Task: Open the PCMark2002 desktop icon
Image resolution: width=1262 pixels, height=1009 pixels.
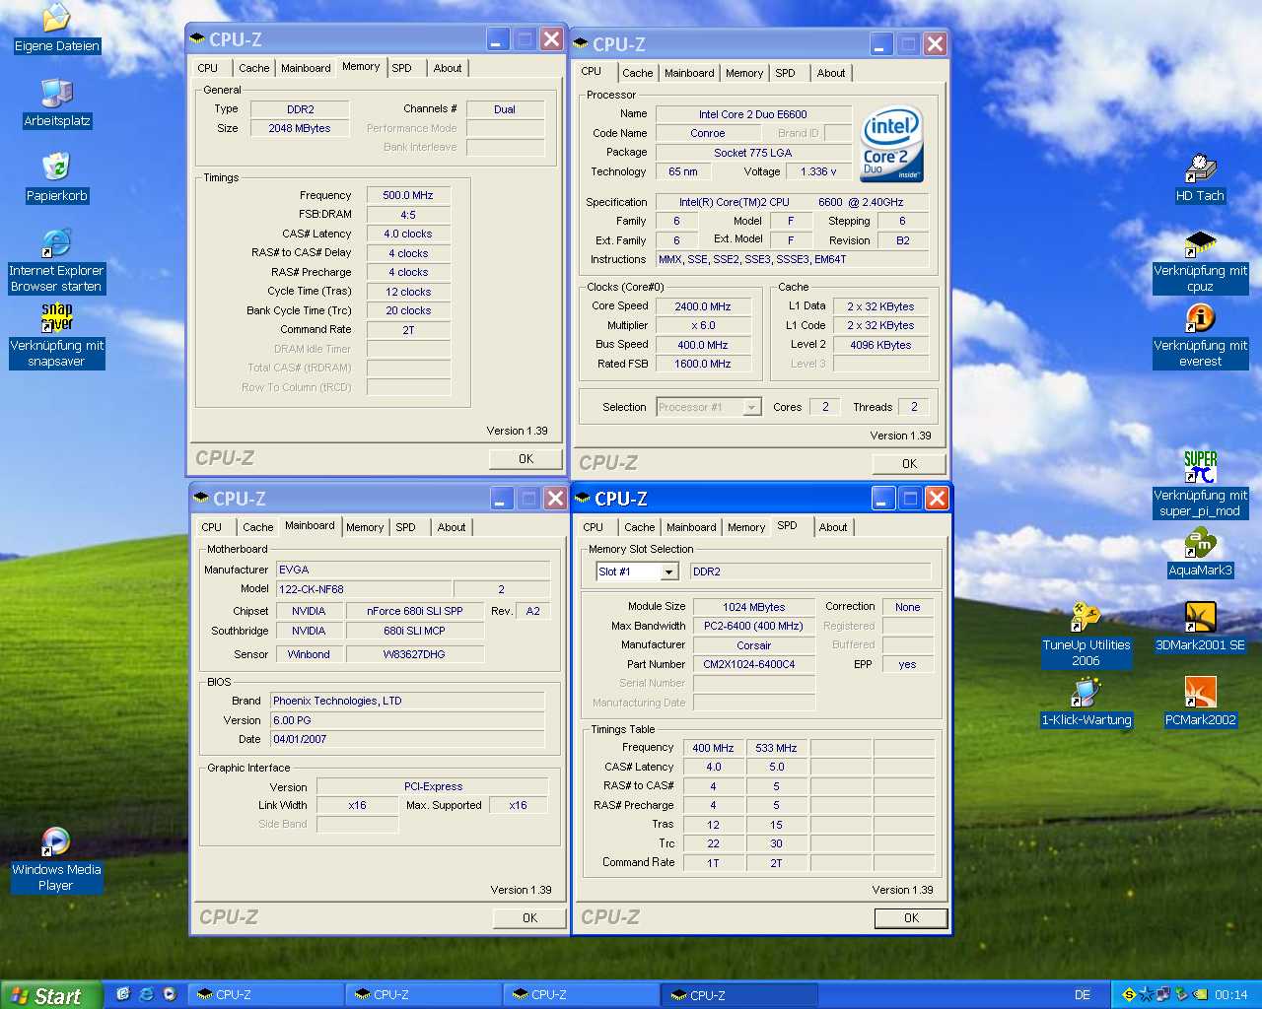Action: pos(1200,693)
